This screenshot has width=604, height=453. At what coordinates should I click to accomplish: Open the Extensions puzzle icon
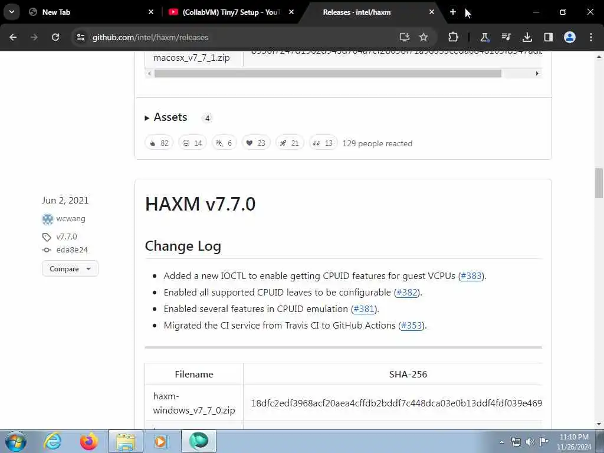pyautogui.click(x=454, y=37)
